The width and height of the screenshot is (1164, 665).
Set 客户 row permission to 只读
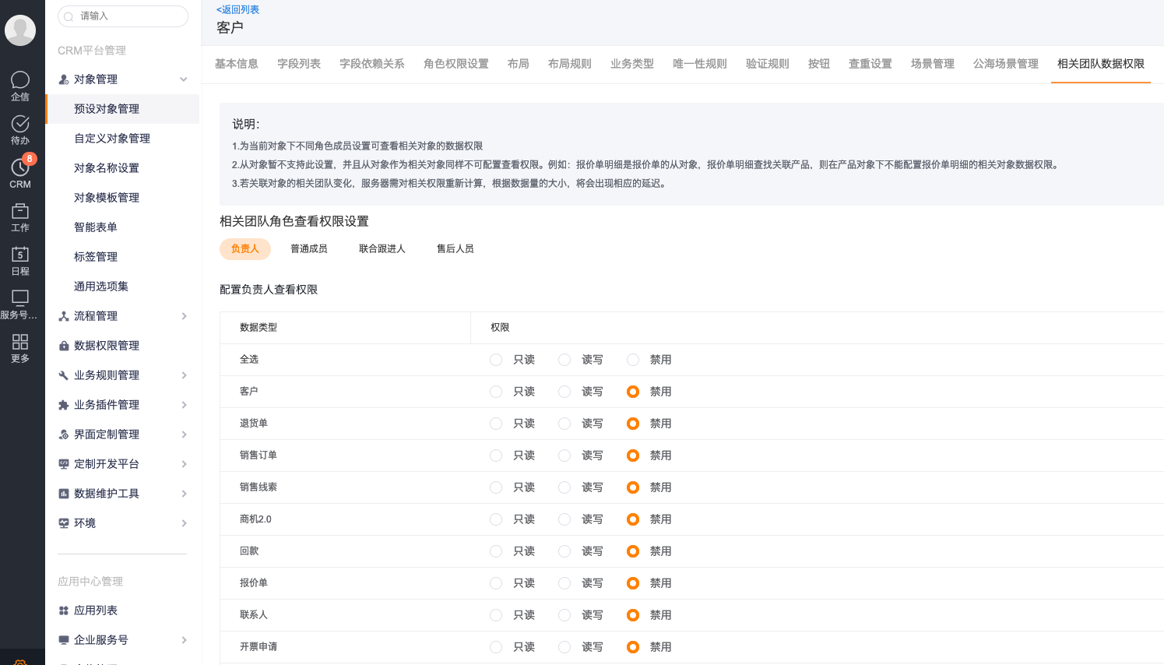tap(496, 392)
